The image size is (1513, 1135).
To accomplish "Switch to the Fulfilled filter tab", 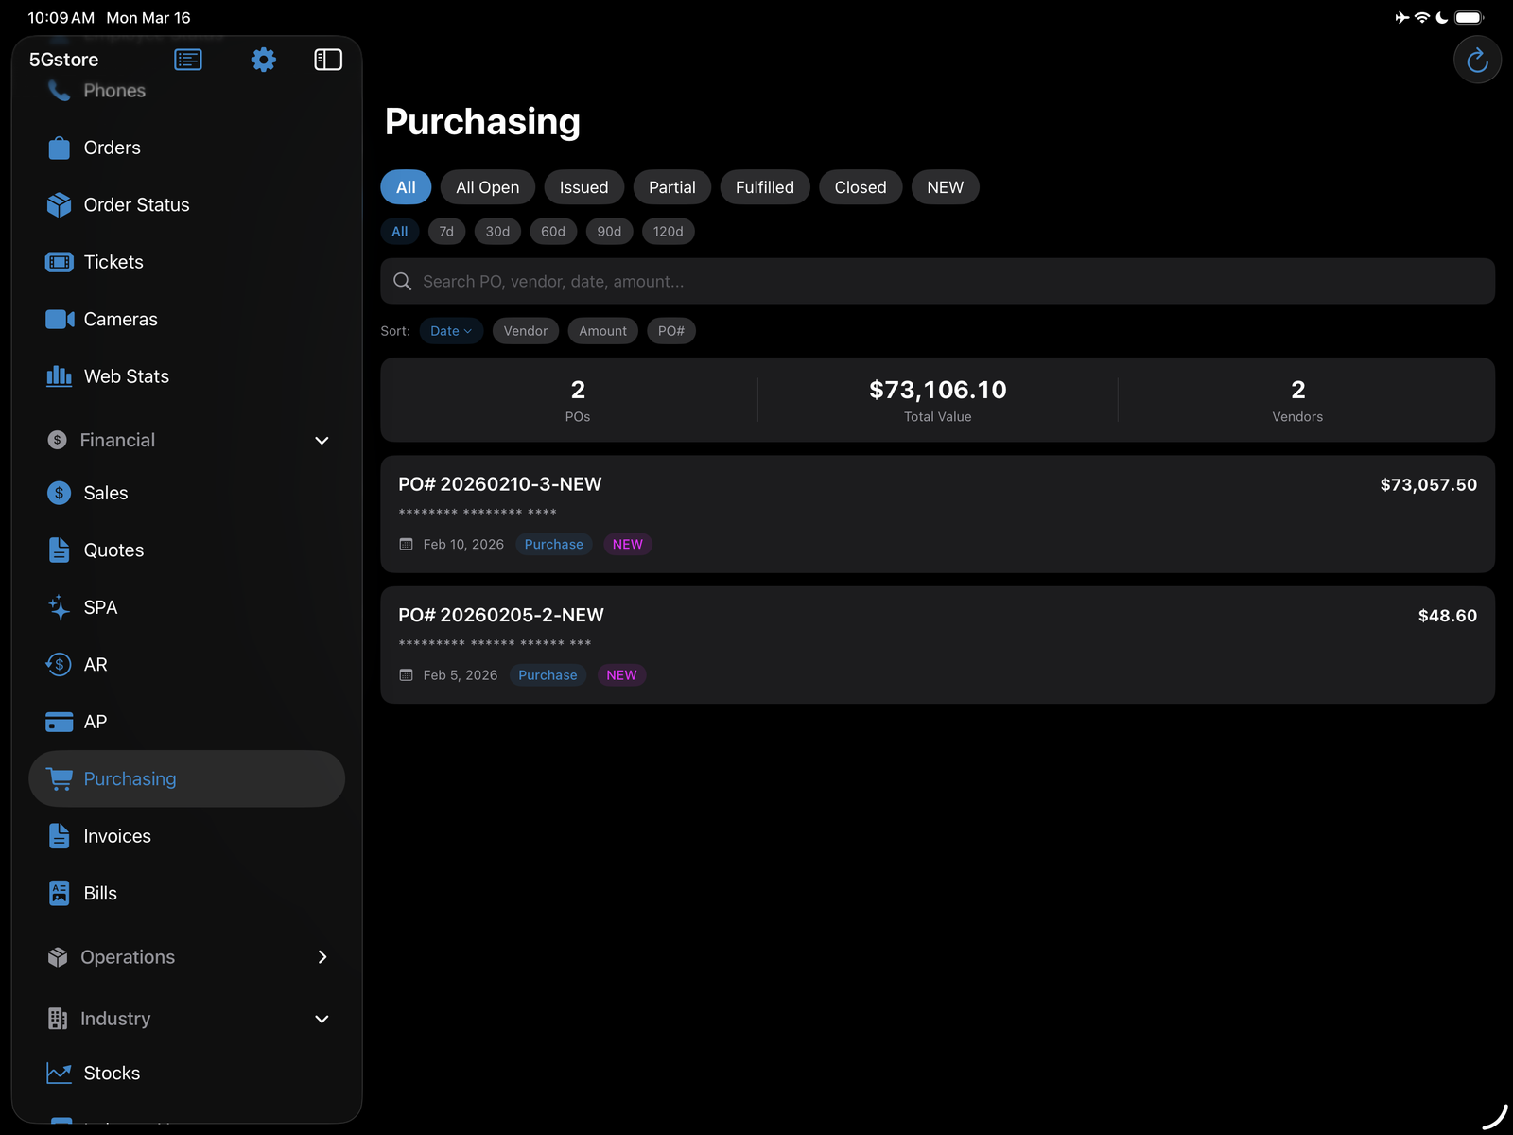I will pyautogui.click(x=765, y=186).
